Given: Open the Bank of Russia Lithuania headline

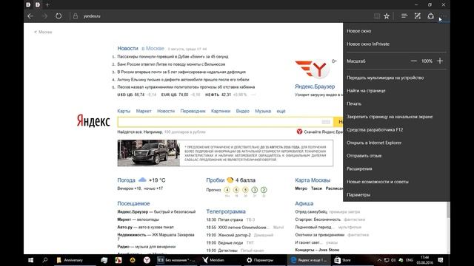Looking at the screenshot, I should (x=171, y=64).
